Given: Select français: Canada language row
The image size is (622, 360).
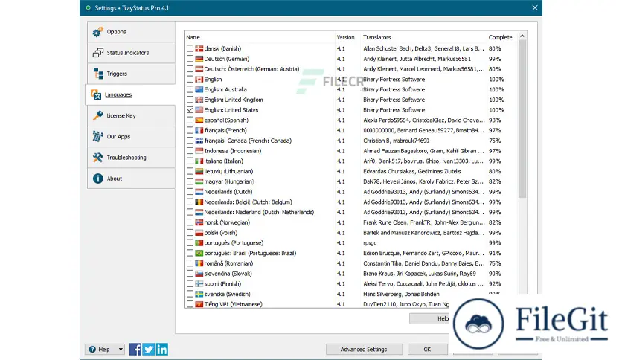Looking at the screenshot, I should (x=351, y=141).
